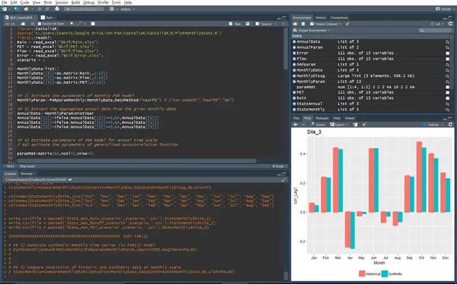Image resolution: width=457 pixels, height=284 pixels.
Task: Open the Session menu
Action: (61, 3)
